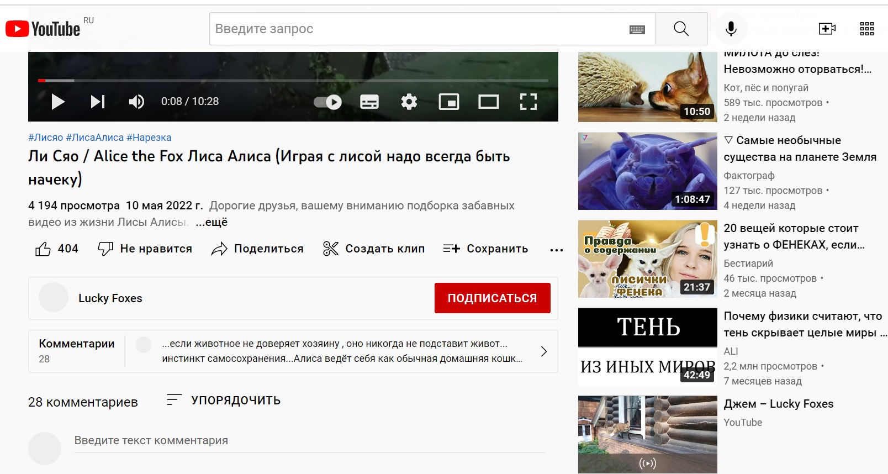Go fullscreen on the video
Image resolution: width=888 pixels, height=474 pixels.
click(528, 102)
